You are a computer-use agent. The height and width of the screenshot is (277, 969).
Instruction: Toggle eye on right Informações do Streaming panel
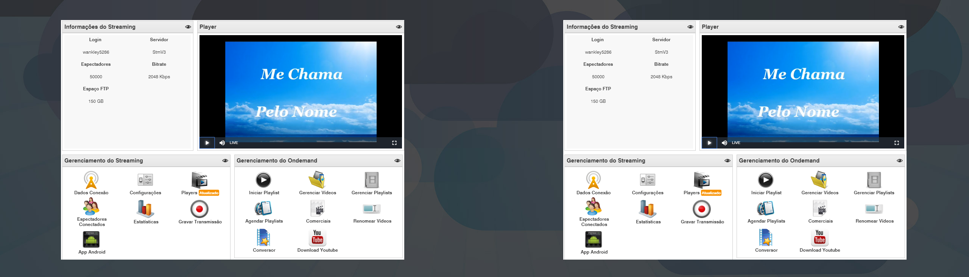(690, 27)
